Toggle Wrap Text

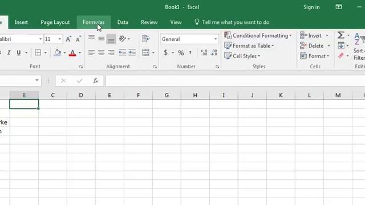click(146, 39)
